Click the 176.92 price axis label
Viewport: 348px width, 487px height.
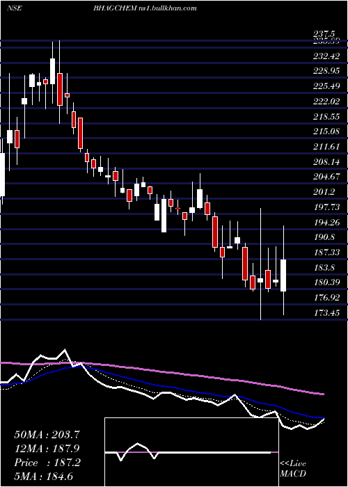(x=326, y=297)
